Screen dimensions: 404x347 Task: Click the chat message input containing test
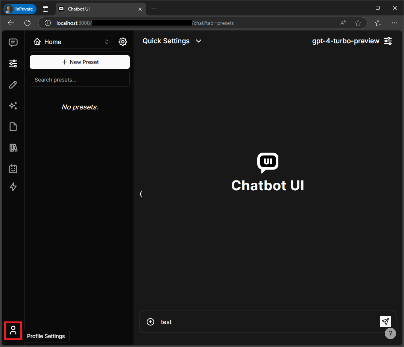(x=268, y=322)
